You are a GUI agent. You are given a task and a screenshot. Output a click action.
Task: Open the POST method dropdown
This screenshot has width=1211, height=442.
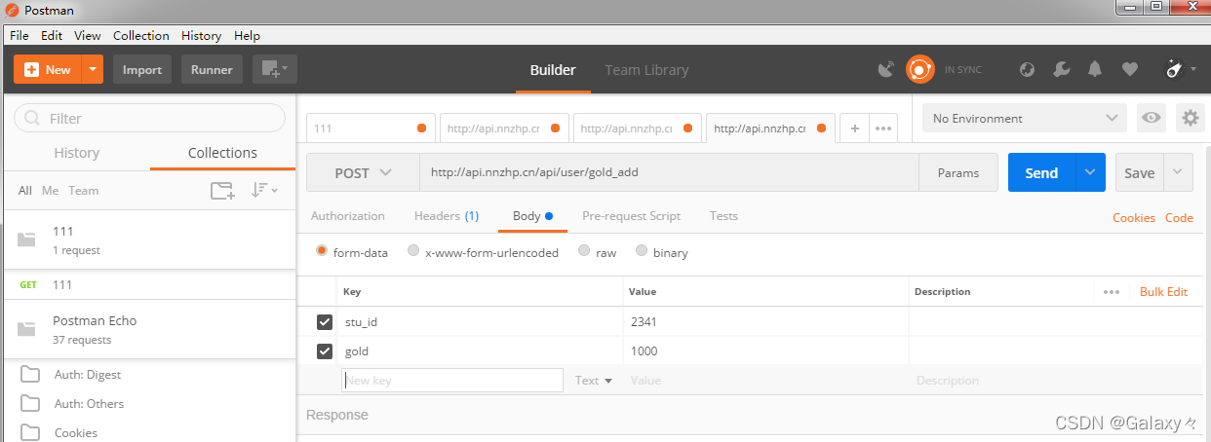point(363,172)
